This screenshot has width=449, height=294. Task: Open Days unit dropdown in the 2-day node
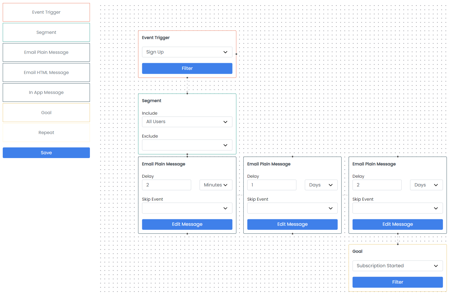[426, 185]
